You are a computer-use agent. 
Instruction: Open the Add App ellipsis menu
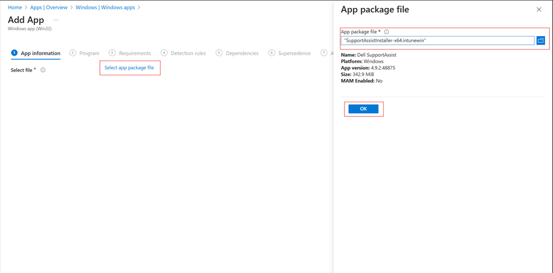[x=56, y=20]
